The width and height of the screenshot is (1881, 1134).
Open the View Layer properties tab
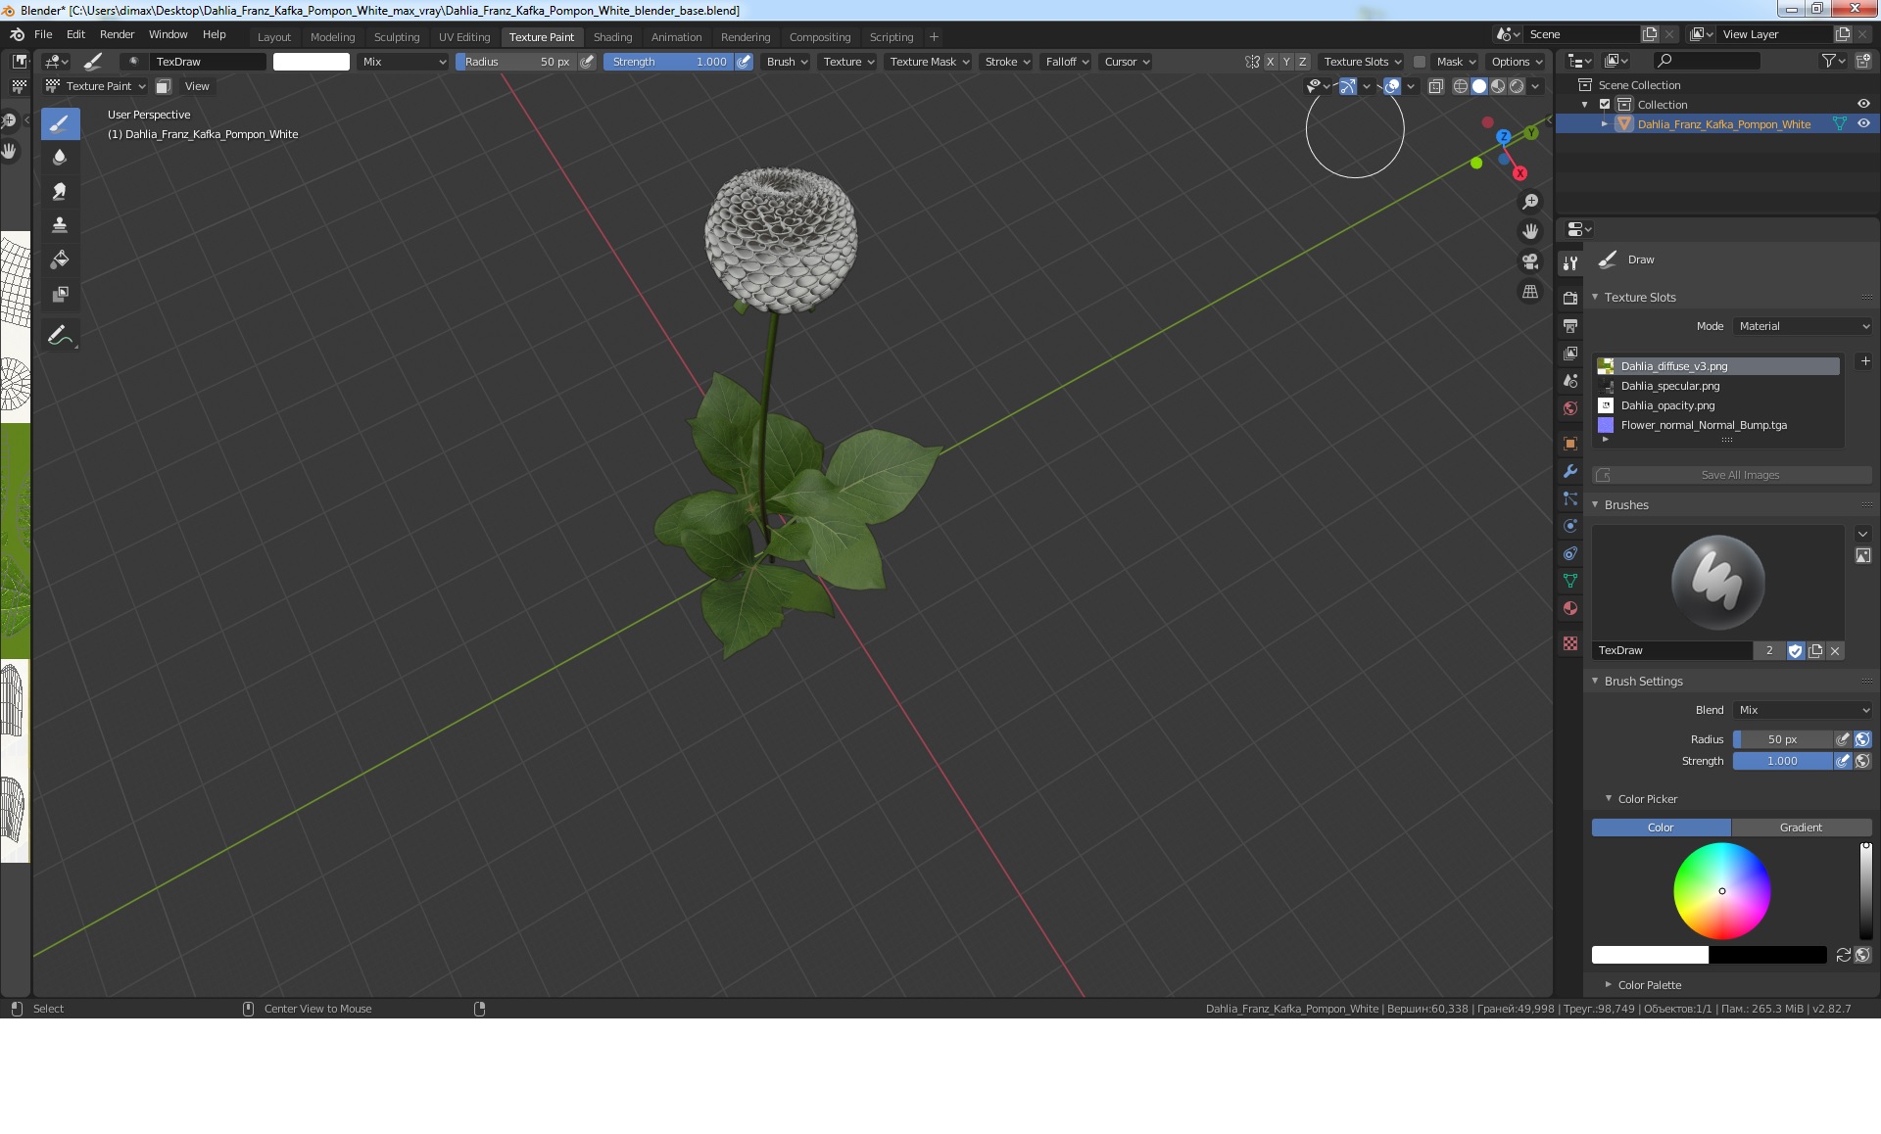coord(1570,353)
